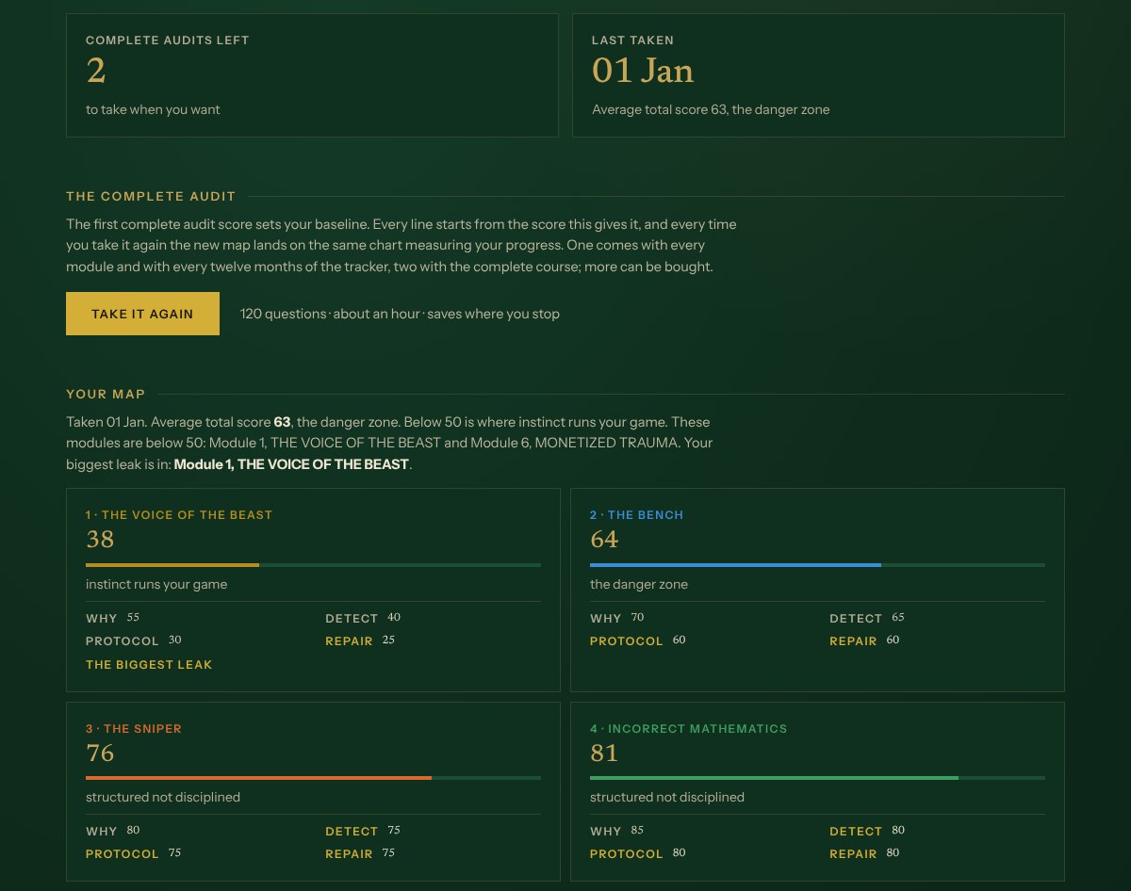Screen dimensions: 1131x891
Task: Click DETECT in Incorrect Mathematics card
Action: click(856, 832)
